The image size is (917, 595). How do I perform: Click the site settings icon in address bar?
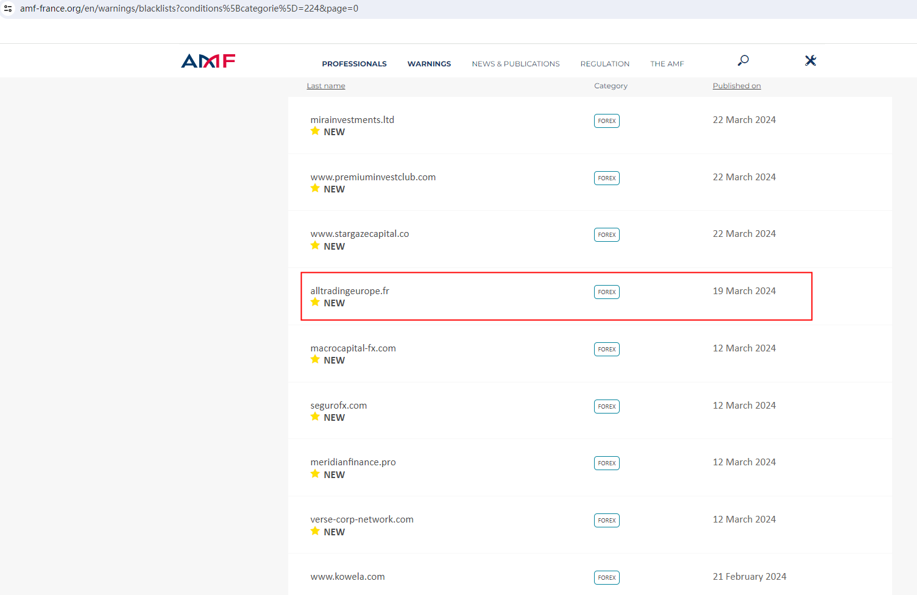click(x=9, y=9)
